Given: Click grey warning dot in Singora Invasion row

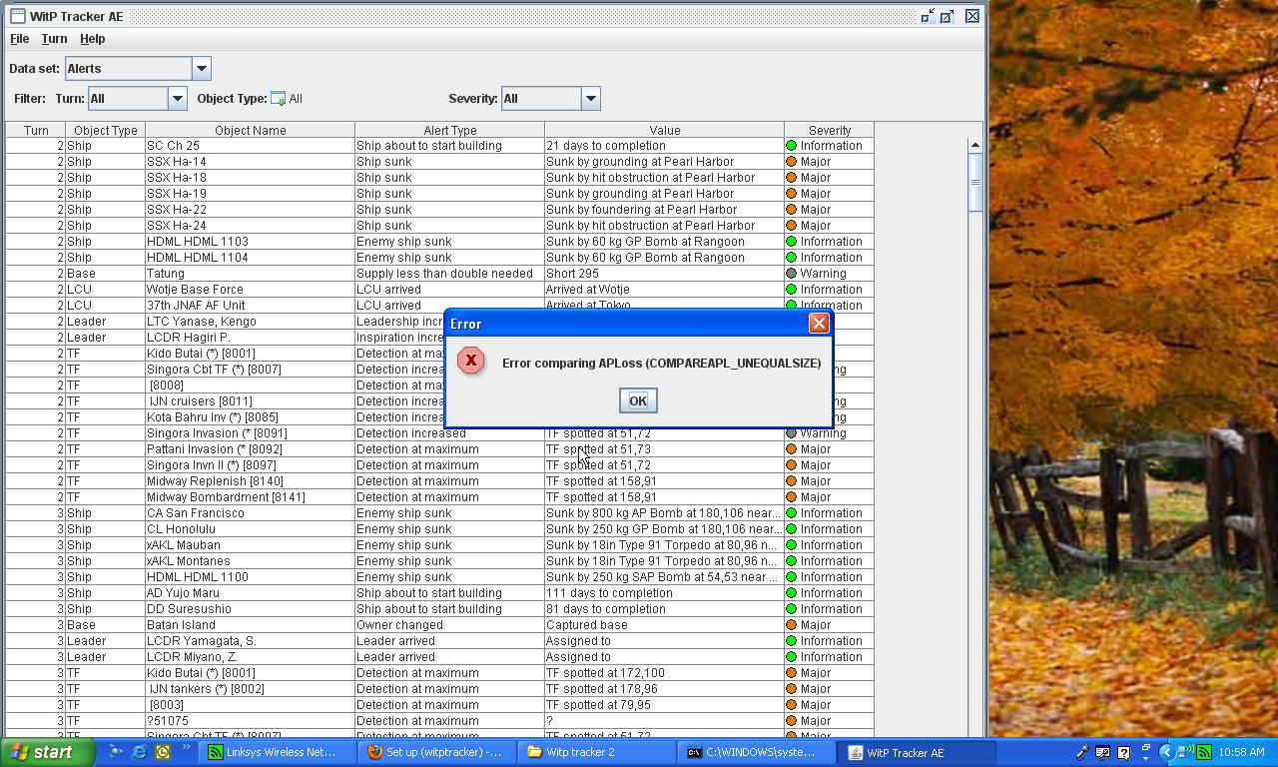Looking at the screenshot, I should pyautogui.click(x=792, y=433).
